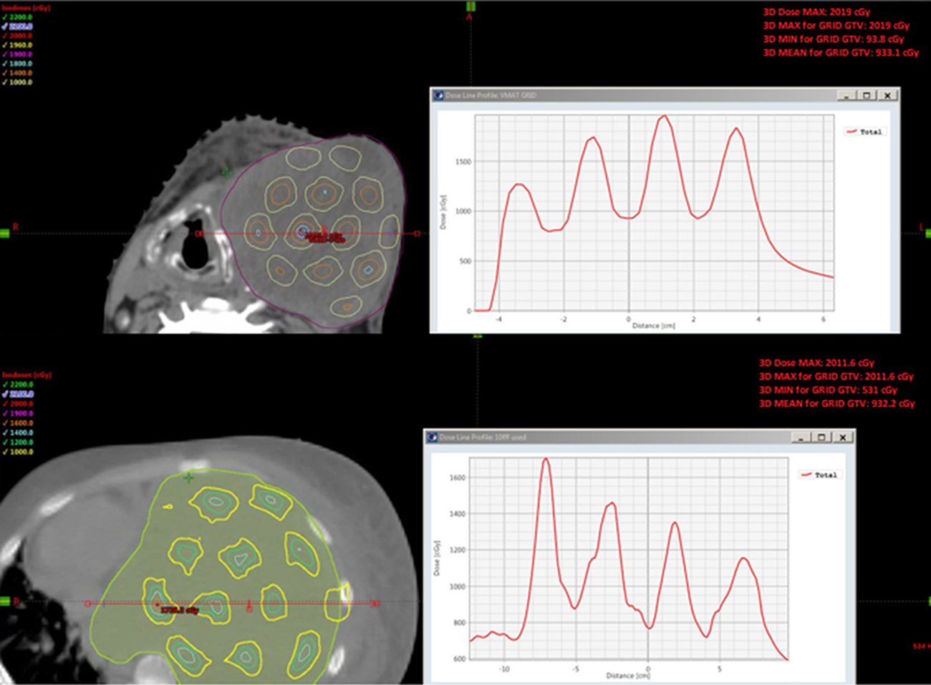This screenshot has height=685, width=931.
Task: Click the Dose Line Profile 10fff window icon
Action: [x=432, y=437]
